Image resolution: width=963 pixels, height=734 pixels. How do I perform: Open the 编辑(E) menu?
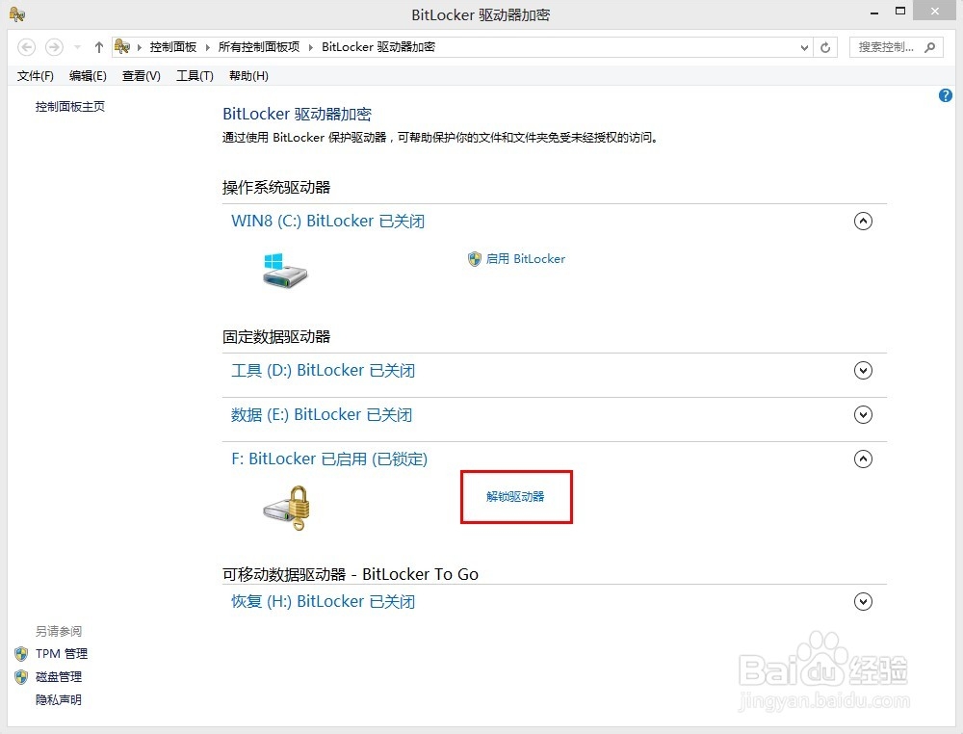pyautogui.click(x=88, y=76)
